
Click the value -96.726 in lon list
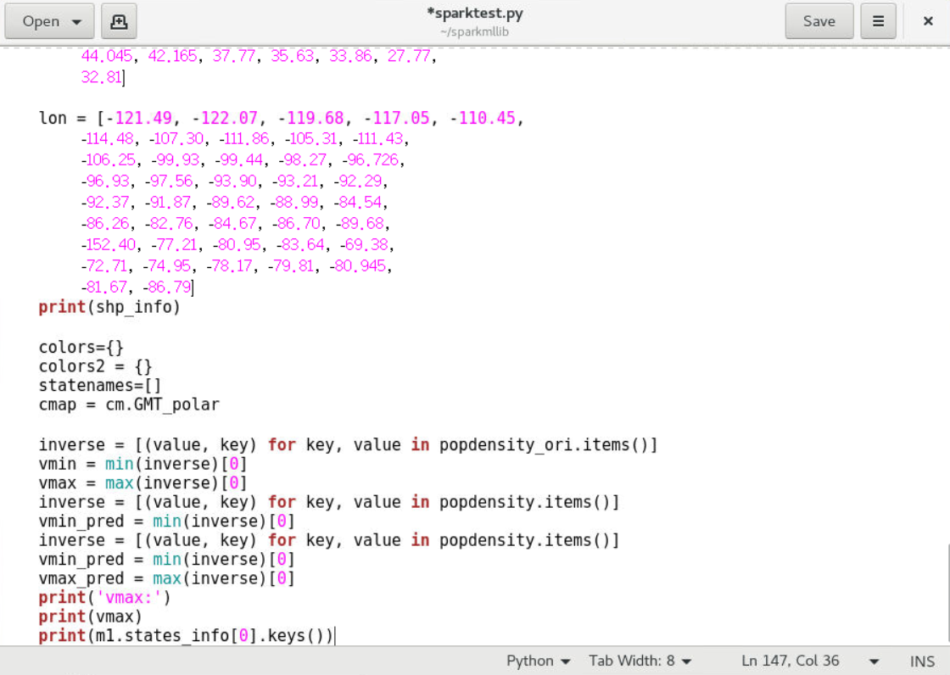tap(370, 160)
